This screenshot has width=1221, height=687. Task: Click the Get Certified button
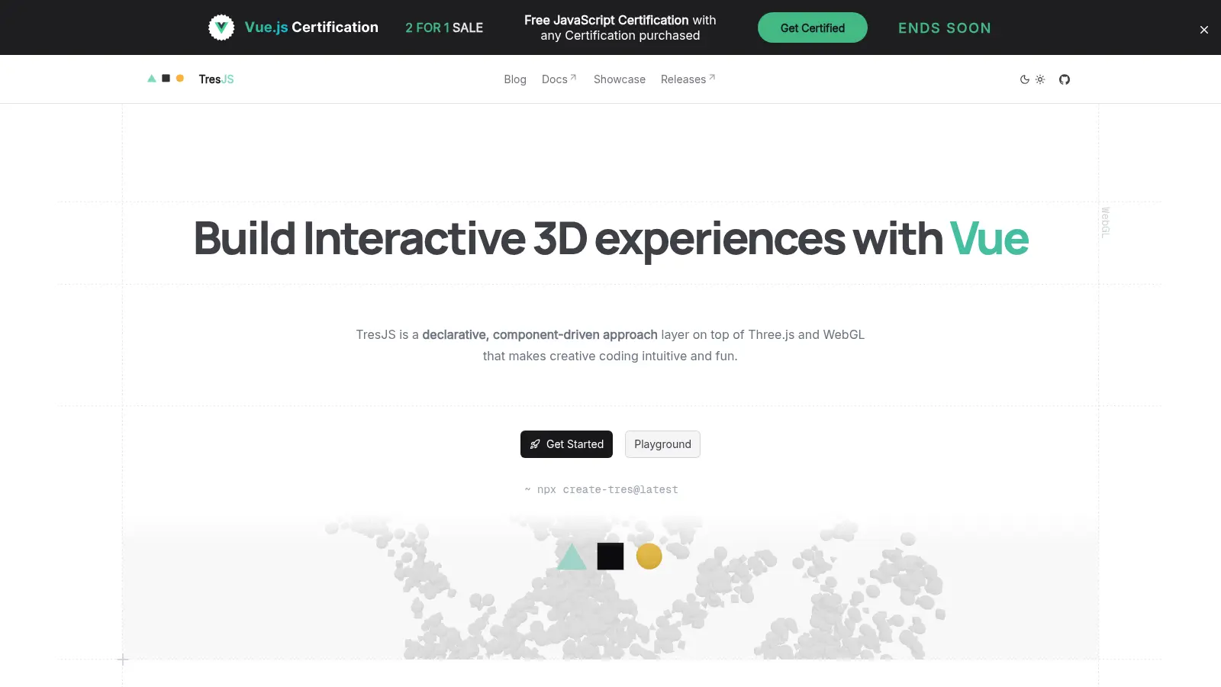click(x=812, y=27)
